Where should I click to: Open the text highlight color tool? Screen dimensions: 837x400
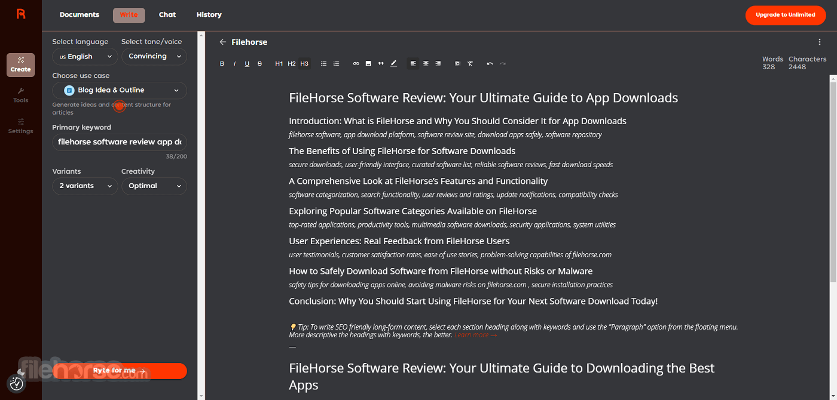pyautogui.click(x=393, y=64)
